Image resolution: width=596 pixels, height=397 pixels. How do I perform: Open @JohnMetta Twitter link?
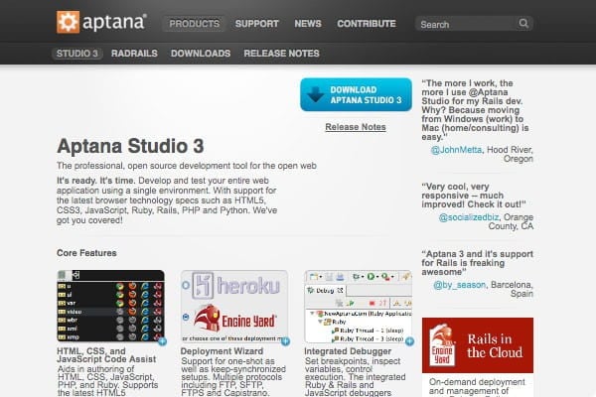coord(456,150)
